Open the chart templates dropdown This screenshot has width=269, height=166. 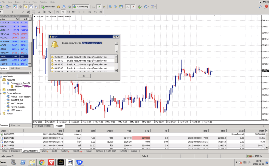153,7
